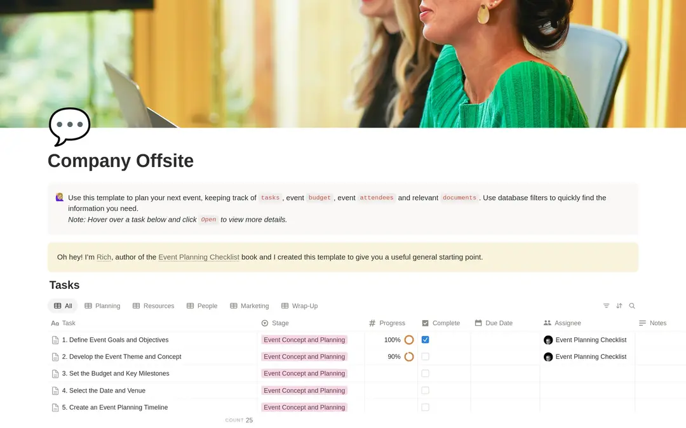Open the Event Planning Checklist book link
This screenshot has height=428, width=686.
(199, 257)
